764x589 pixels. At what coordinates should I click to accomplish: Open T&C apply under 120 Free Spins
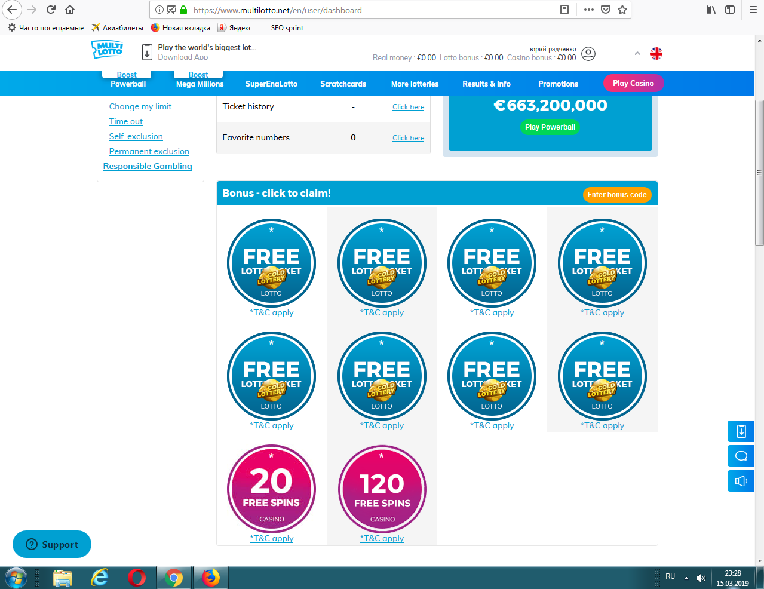pos(382,538)
